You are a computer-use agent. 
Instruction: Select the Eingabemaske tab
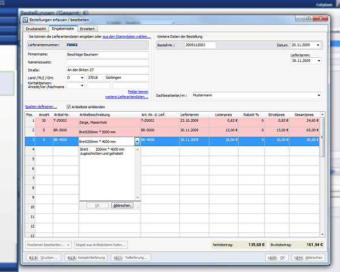pyautogui.click(x=63, y=29)
